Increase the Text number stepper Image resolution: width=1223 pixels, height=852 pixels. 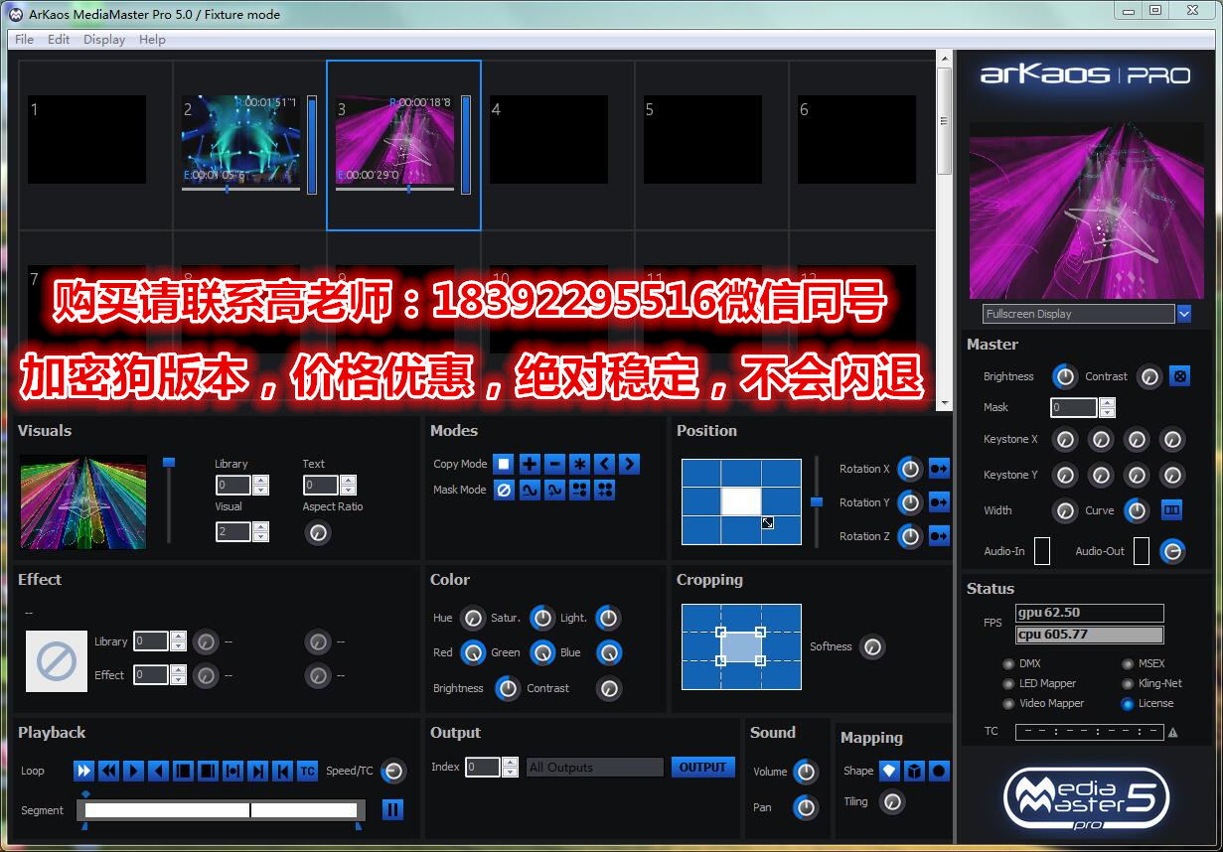(x=348, y=481)
